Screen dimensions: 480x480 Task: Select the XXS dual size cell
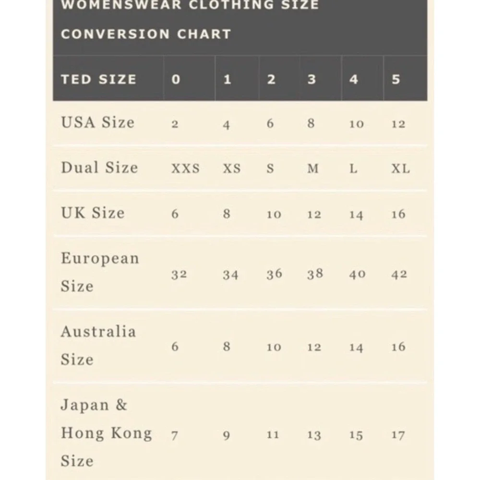tap(185, 169)
